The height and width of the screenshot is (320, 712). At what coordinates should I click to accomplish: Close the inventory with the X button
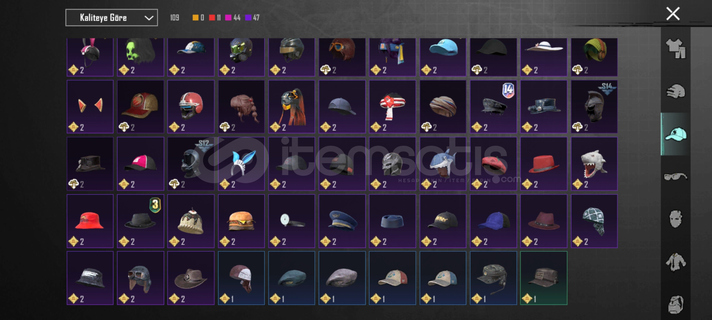[673, 14]
